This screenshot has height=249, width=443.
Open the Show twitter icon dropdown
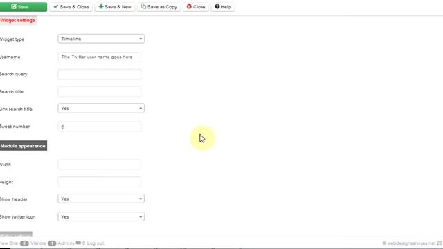click(x=101, y=216)
